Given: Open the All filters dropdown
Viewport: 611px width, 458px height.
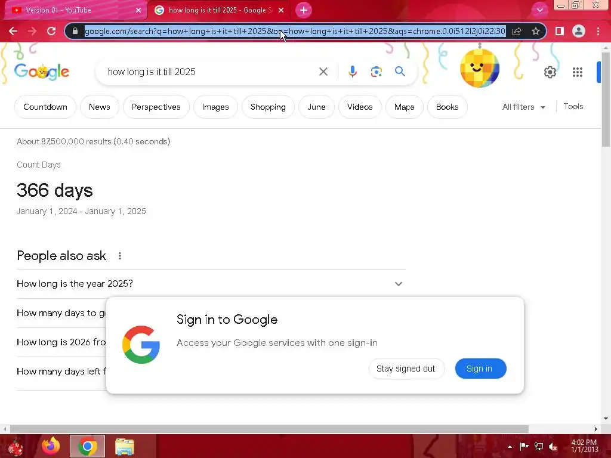Looking at the screenshot, I should (x=523, y=107).
